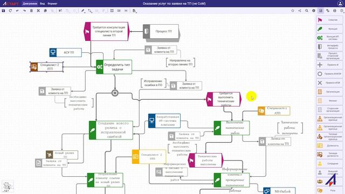The height and width of the screenshot is (194, 345).
Task: Select the Роль palette element
Action: 329,190
